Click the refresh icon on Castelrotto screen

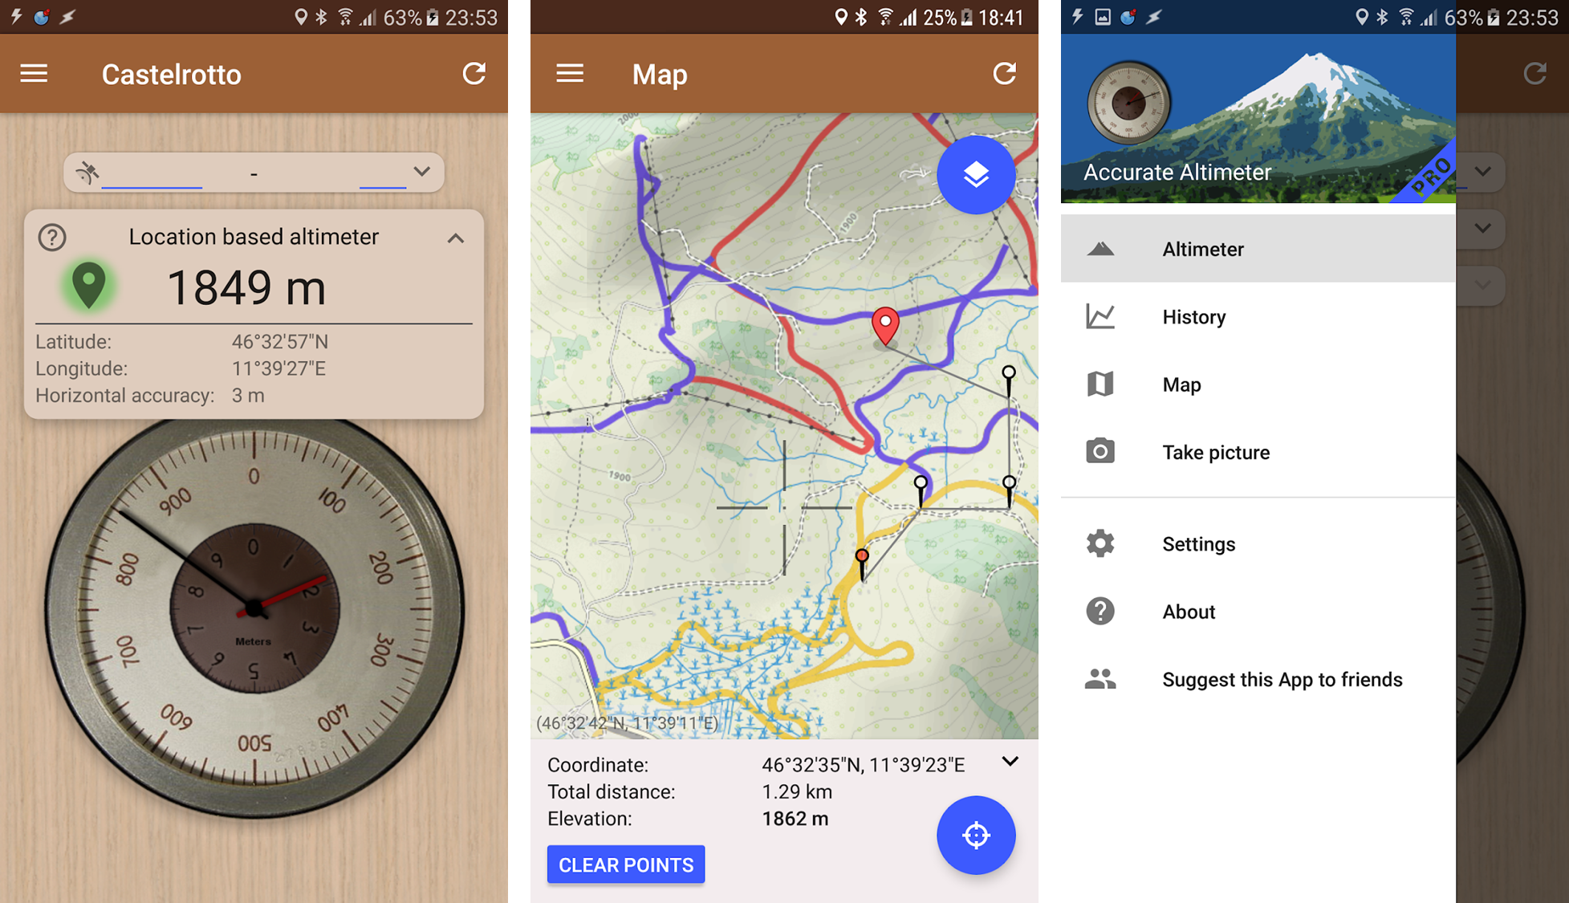click(475, 73)
